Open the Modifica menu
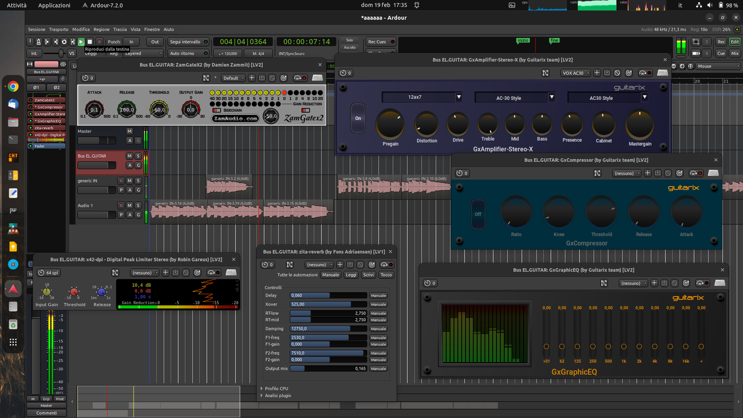Viewport: 743px width, 418px height. [81, 29]
